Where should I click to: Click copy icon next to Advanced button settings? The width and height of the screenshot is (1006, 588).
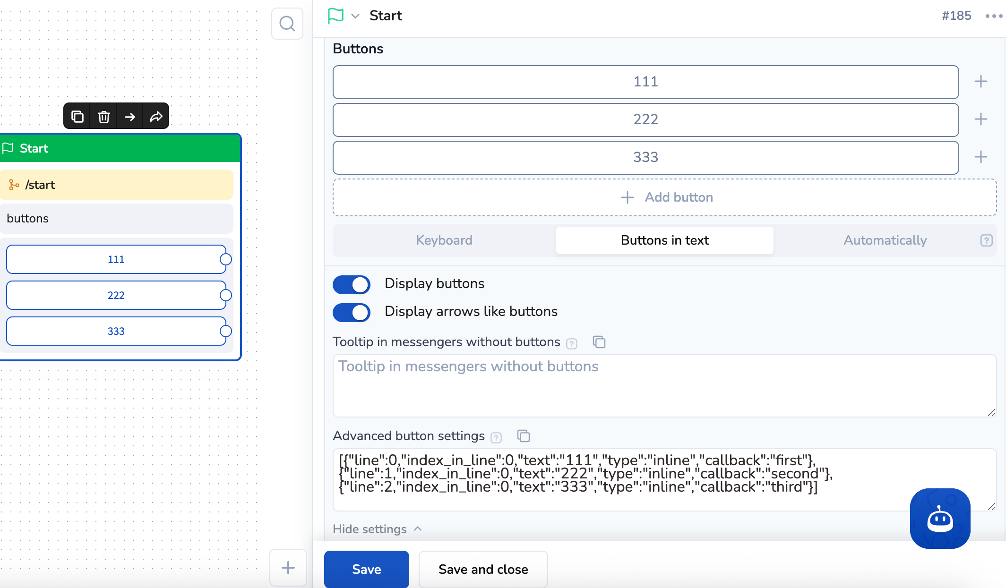523,435
